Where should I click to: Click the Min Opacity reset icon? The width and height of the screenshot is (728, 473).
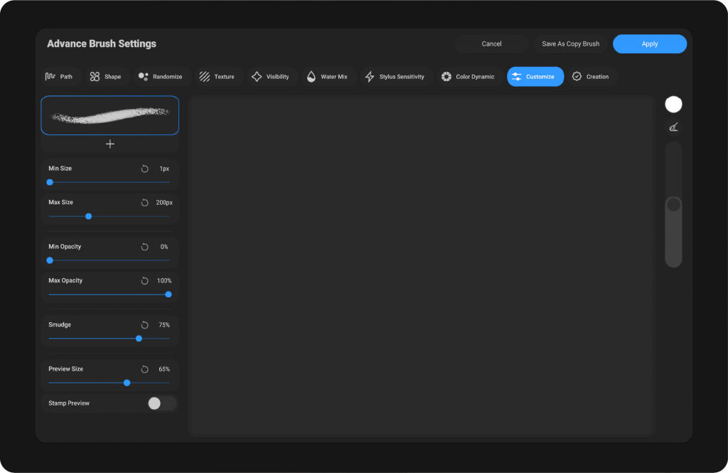click(145, 247)
